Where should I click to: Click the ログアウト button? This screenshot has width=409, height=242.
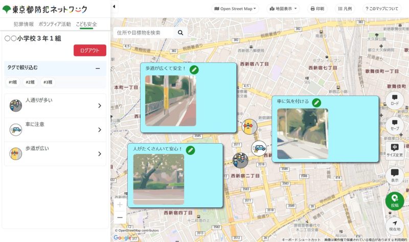coord(90,50)
